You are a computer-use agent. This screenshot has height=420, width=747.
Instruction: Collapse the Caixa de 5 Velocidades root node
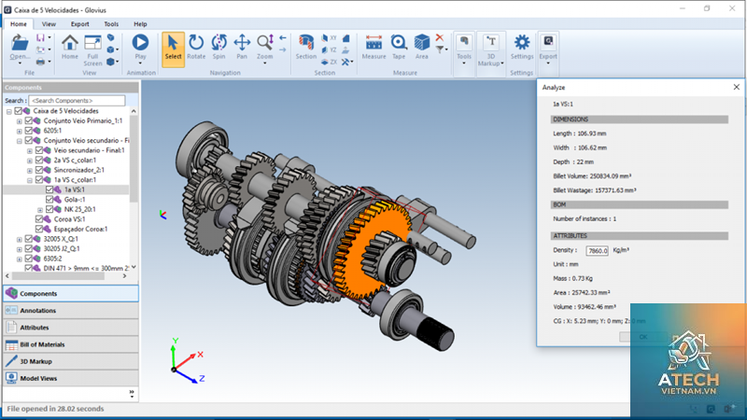coord(9,111)
